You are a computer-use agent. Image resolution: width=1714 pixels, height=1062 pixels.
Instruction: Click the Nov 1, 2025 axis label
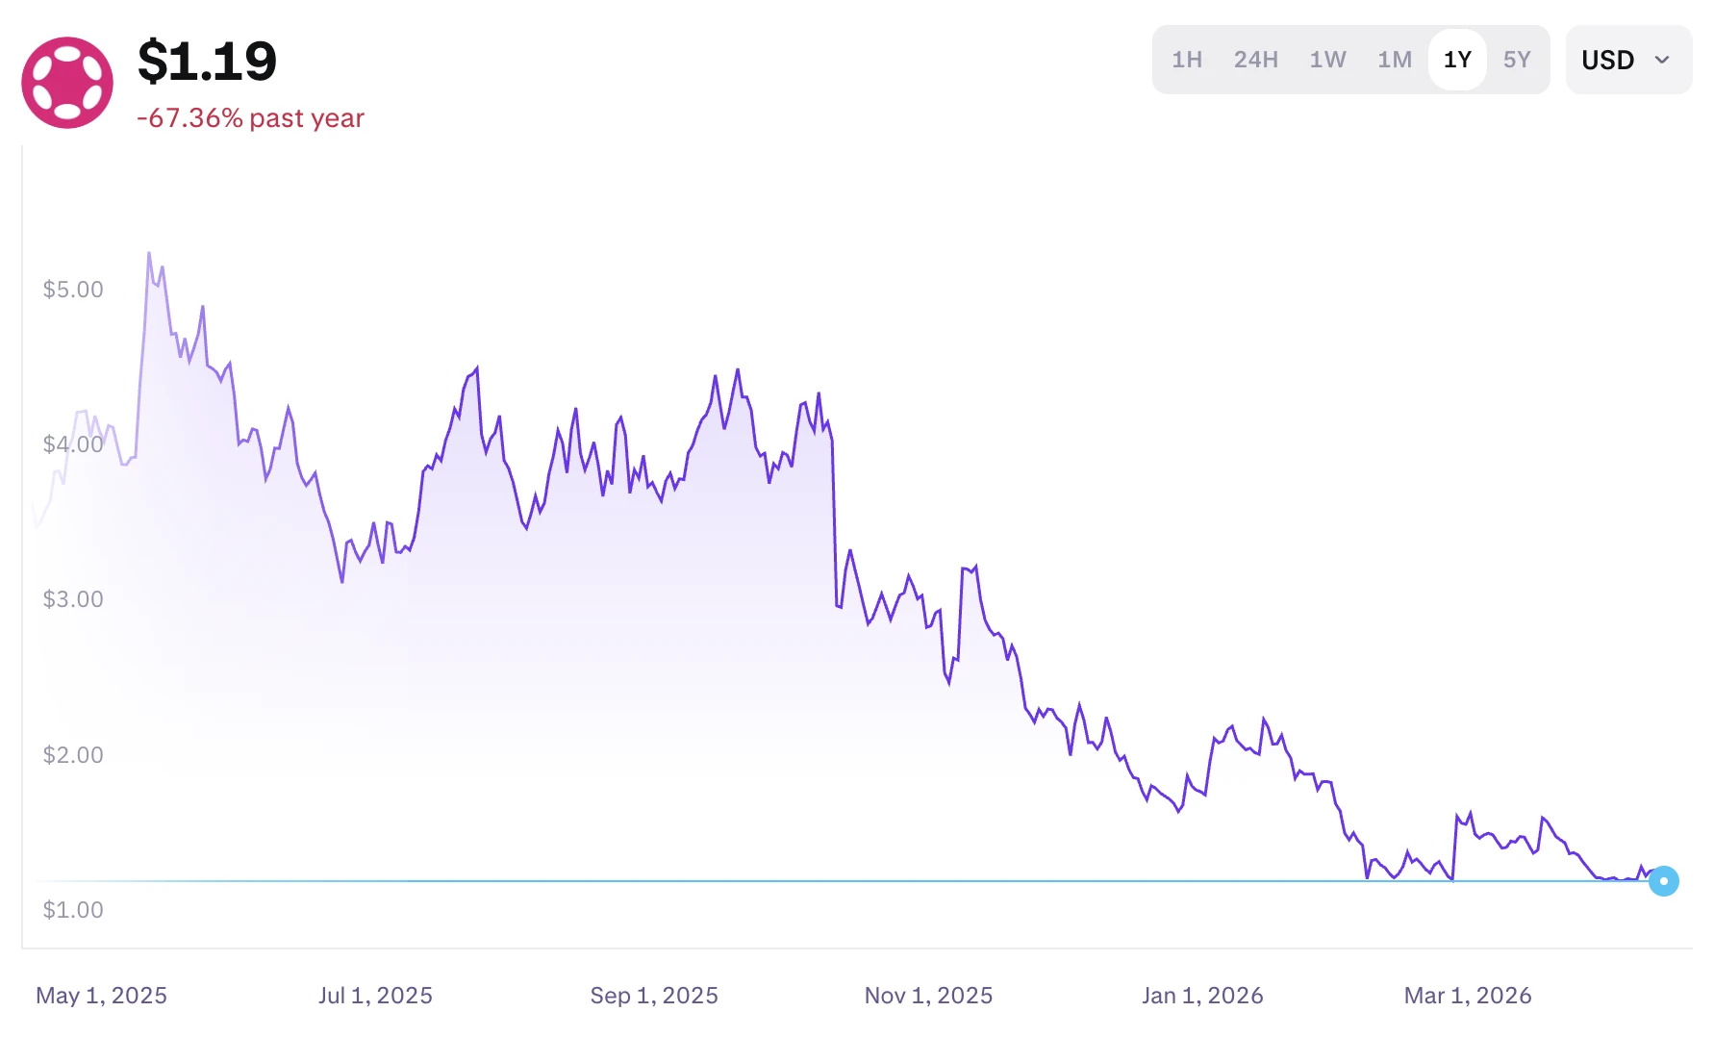tap(928, 996)
